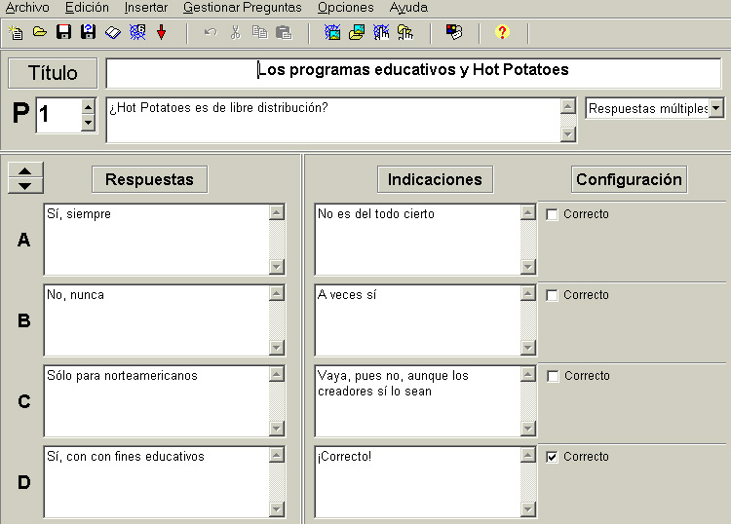Click the Configuración button
Viewport: 731px width, 524px height.
pos(629,179)
